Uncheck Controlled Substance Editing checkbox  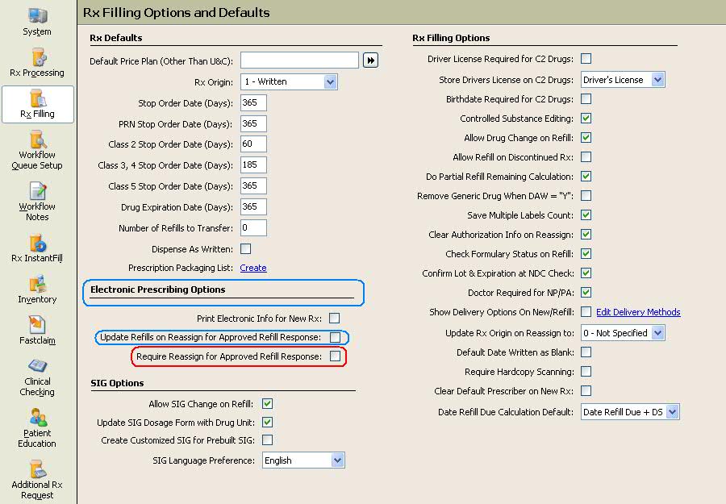586,118
